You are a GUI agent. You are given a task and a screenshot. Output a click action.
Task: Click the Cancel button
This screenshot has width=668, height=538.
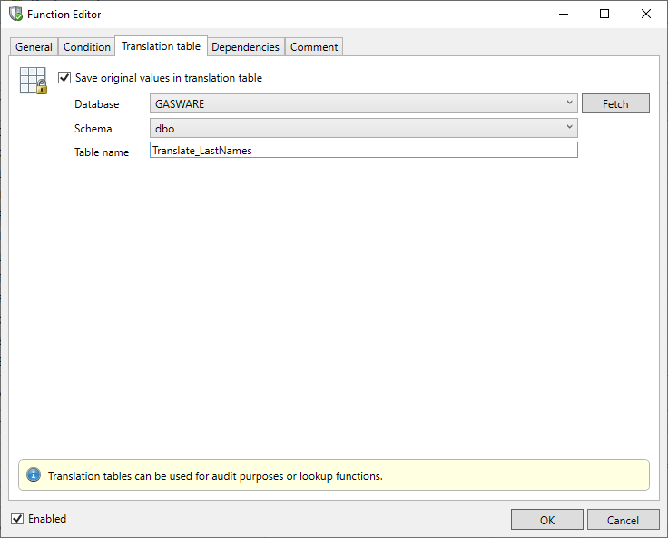pos(623,520)
